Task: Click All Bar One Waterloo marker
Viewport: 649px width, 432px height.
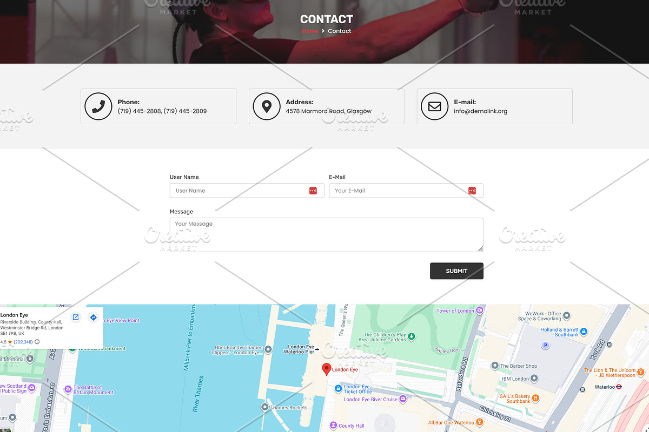Action: [479, 422]
